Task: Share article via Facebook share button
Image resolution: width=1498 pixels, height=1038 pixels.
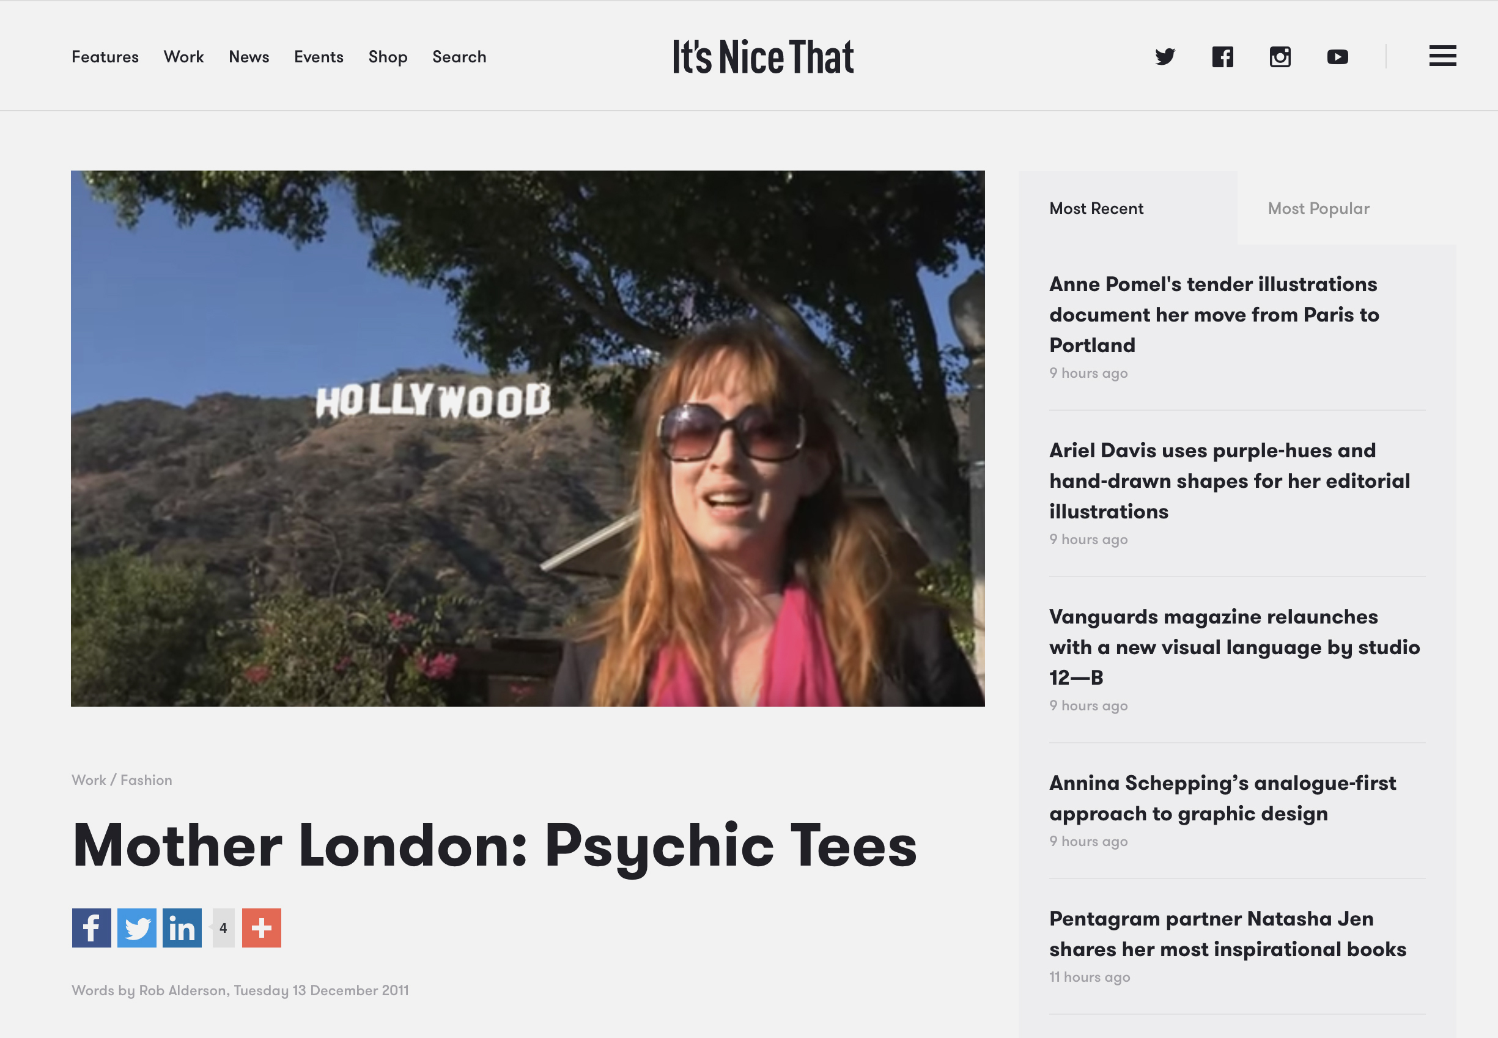Action: [x=91, y=927]
